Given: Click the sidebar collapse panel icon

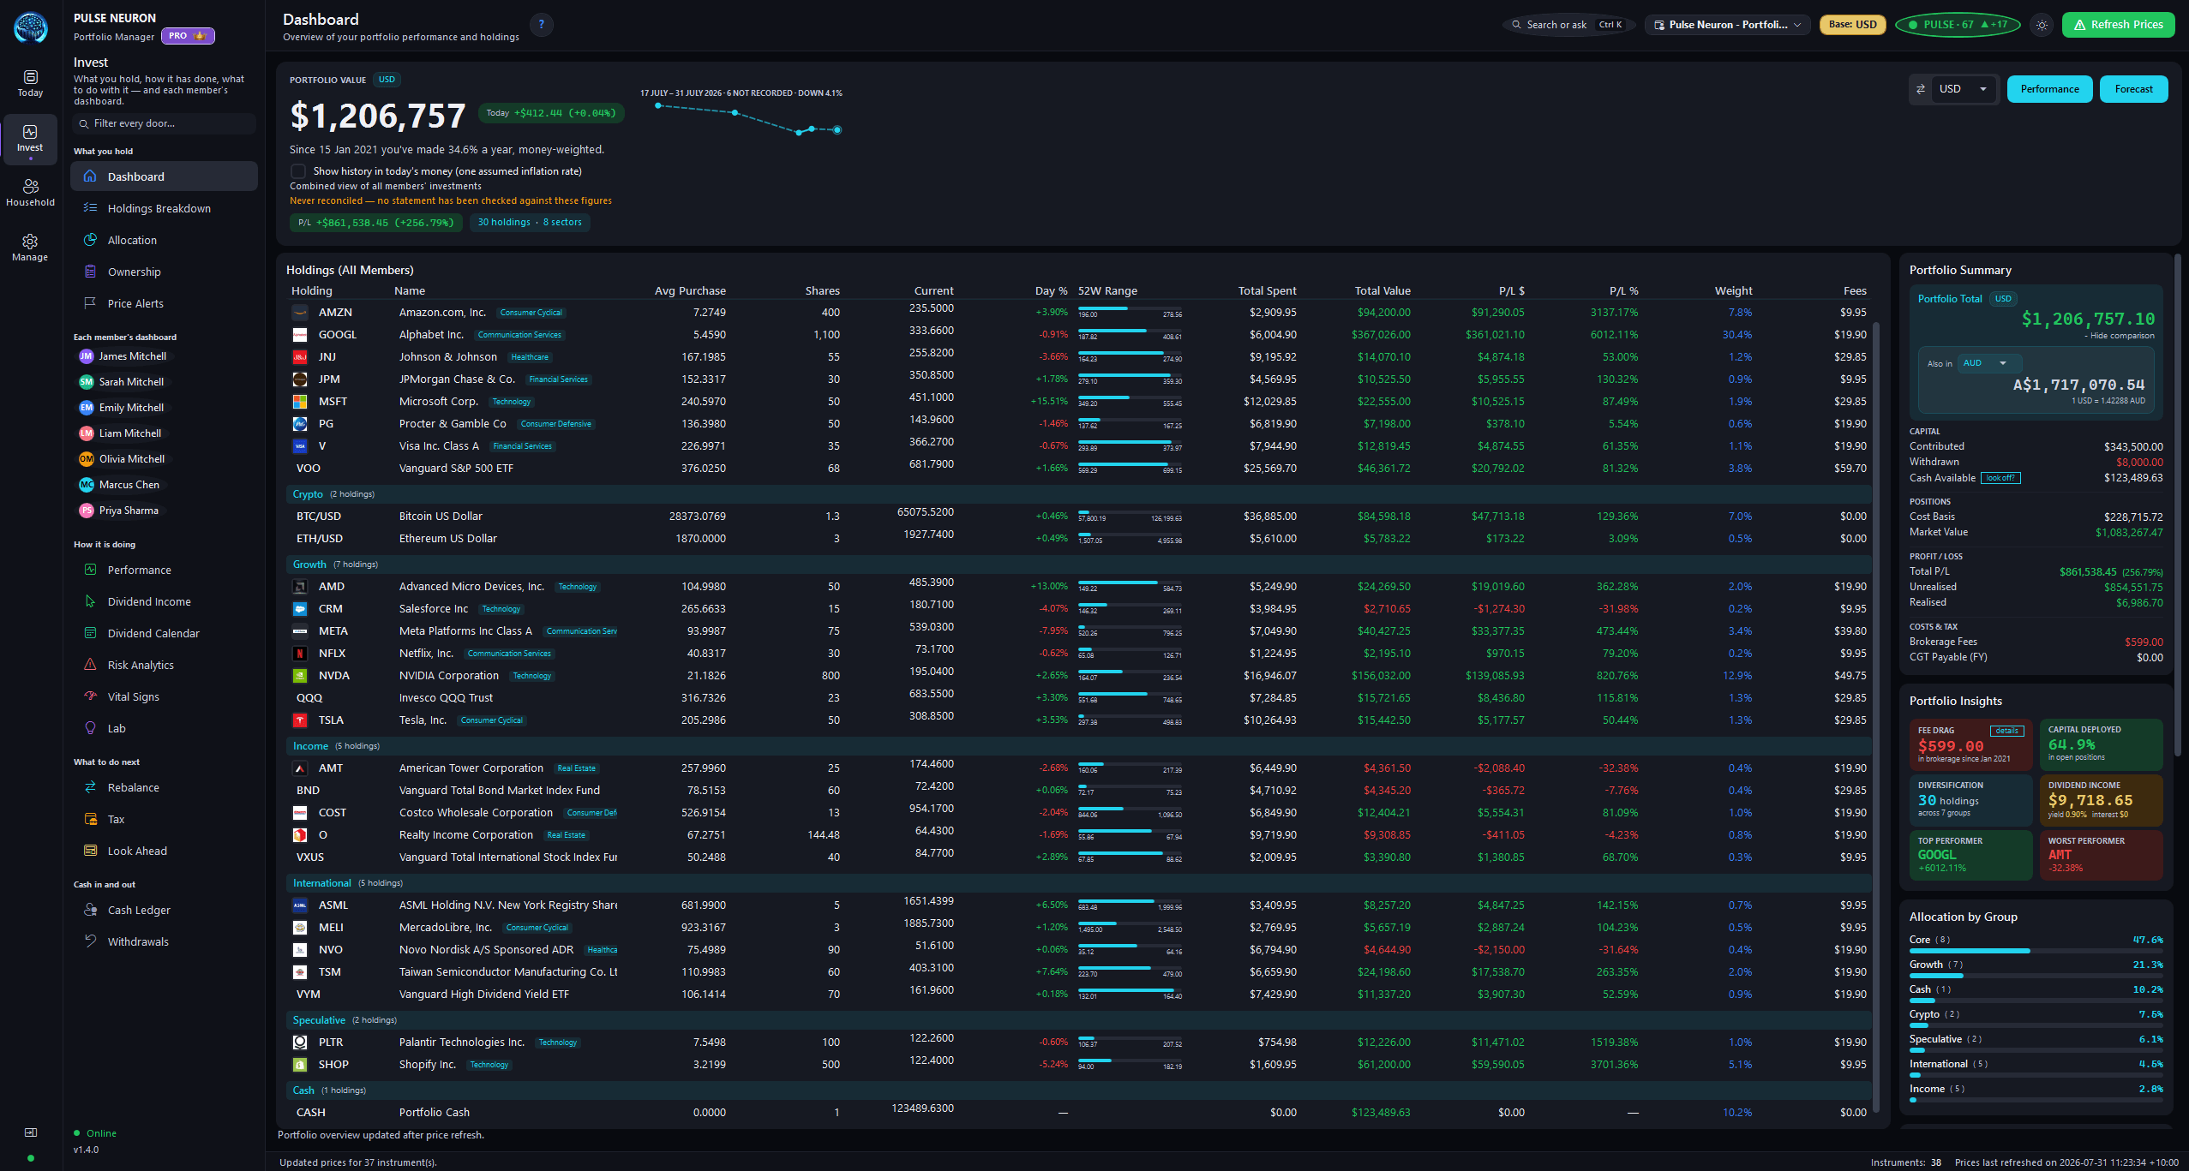Looking at the screenshot, I should click(x=31, y=1132).
